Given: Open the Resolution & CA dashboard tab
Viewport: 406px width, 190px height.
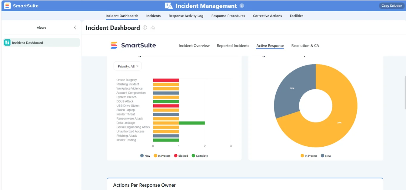Looking at the screenshot, I should 305,46.
